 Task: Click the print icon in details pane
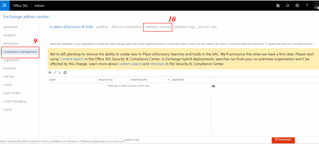(213, 86)
